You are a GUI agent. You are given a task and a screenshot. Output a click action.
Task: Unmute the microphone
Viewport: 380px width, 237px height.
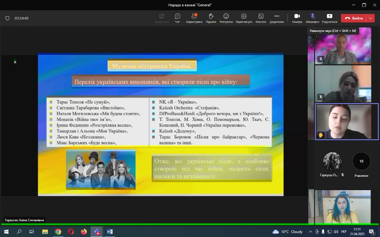pyautogui.click(x=313, y=18)
